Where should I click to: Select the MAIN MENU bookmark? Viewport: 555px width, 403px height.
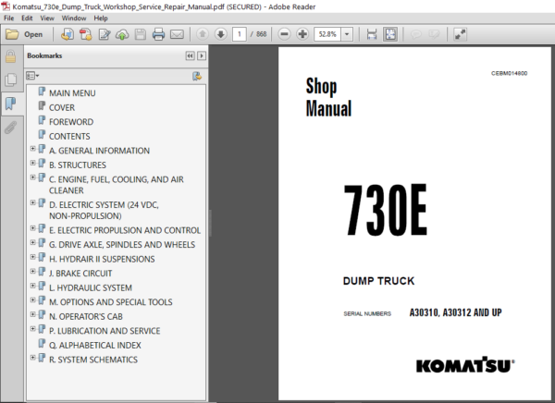pyautogui.click(x=72, y=93)
